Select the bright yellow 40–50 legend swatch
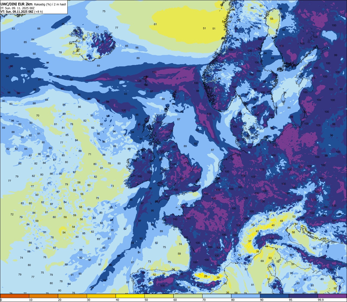This screenshot has width=347, height=302. [x=130, y=296]
